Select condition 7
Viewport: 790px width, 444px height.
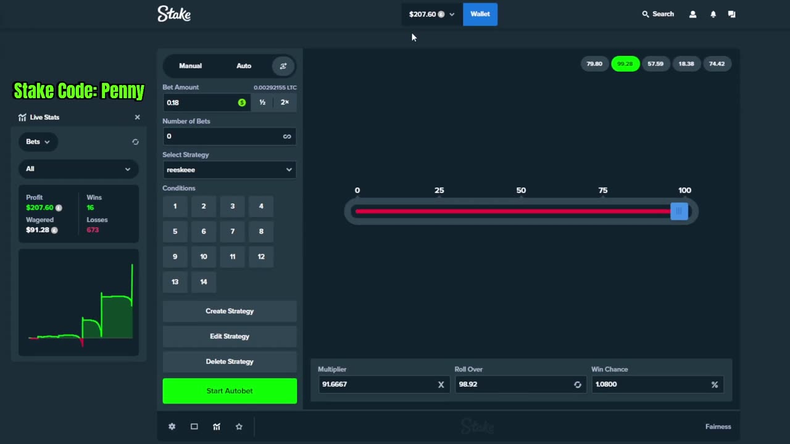(x=232, y=232)
